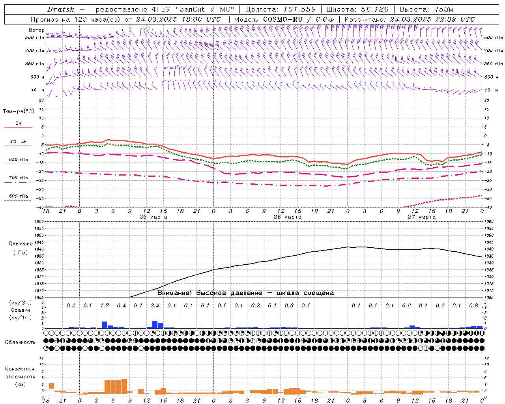Click the date label "26 марта"

[288, 217]
